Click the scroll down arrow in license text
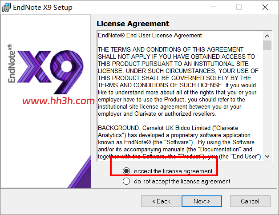Screen dimensions: 279x215 tap(267, 156)
